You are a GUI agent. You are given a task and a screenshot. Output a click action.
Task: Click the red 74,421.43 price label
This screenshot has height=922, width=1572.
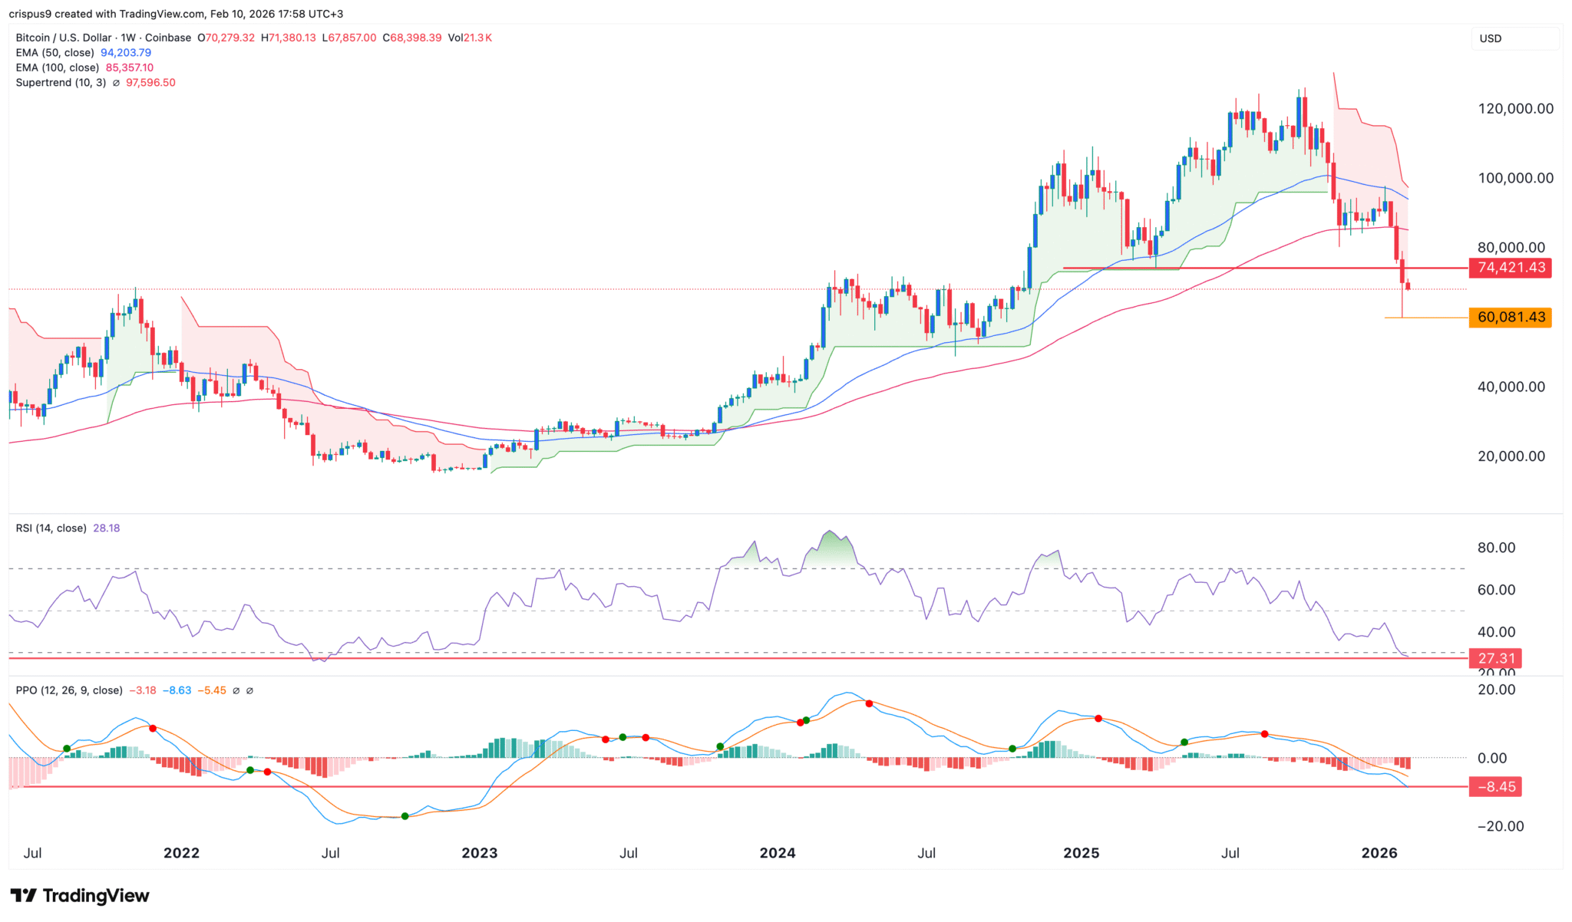(1509, 268)
